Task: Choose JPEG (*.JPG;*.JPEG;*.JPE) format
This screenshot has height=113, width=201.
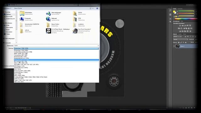Action: pos(21,63)
